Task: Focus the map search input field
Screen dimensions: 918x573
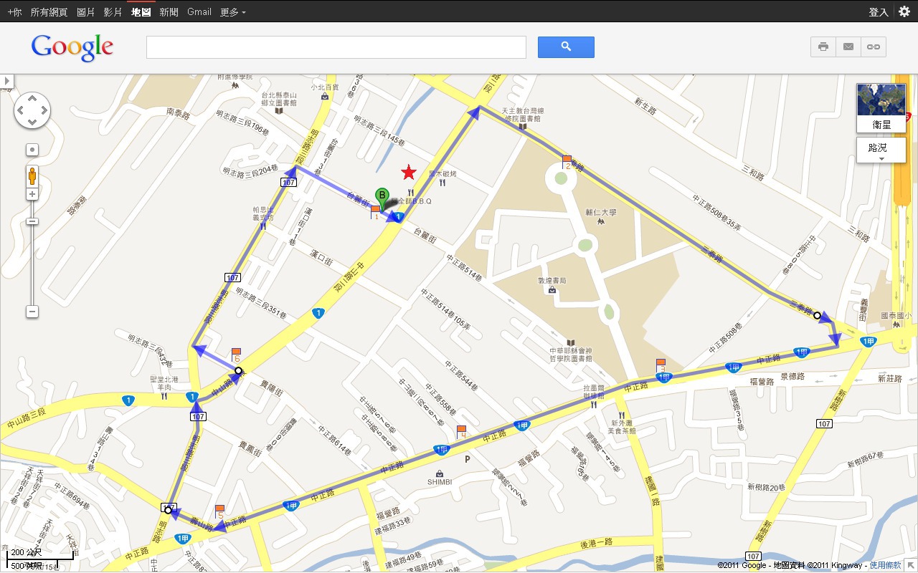Action: pyautogui.click(x=336, y=47)
